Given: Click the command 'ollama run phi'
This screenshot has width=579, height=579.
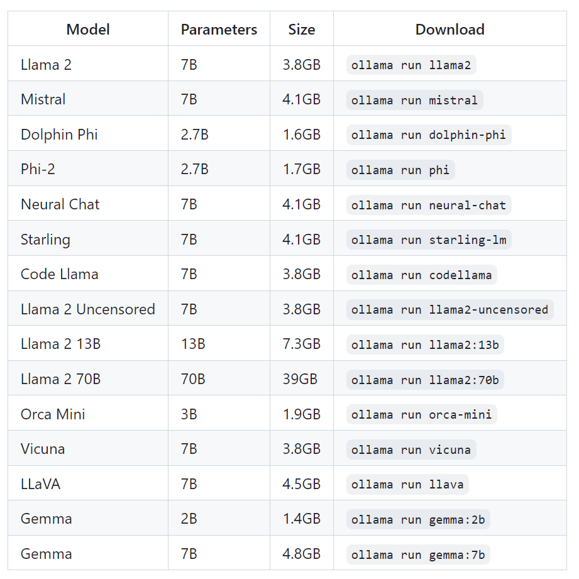Looking at the screenshot, I should (400, 170).
